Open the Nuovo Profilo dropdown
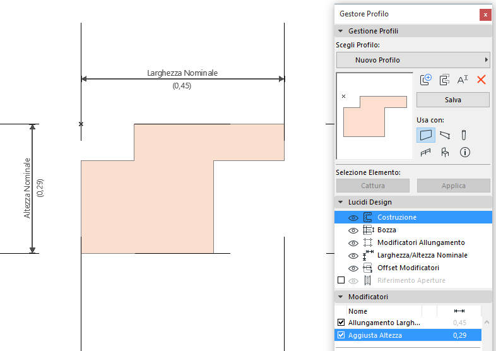This screenshot has height=351, width=496. coord(413,60)
